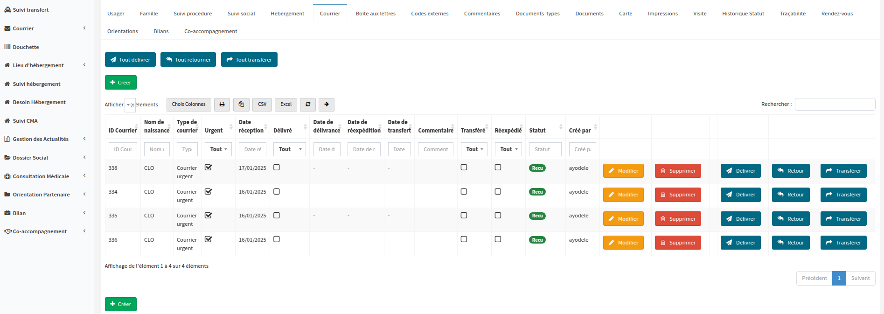Viewport: 884px width, 314px height.
Task: Click Délivrer for courrier 334
Action: (741, 195)
